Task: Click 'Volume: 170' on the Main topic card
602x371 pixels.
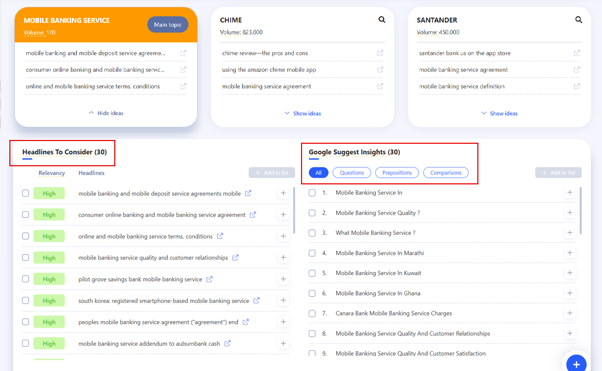Action: (40, 32)
